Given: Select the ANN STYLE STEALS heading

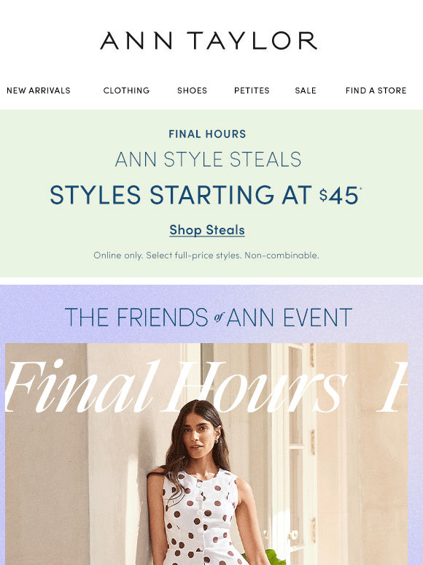Looking at the screenshot, I should tap(208, 159).
